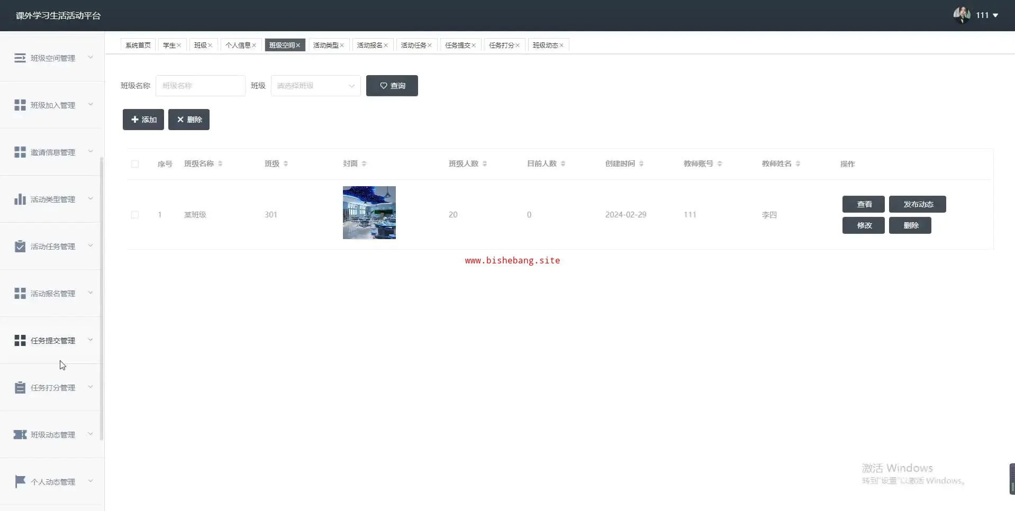Viewport: 1015px width, 511px height.
Task: Click the 活动类型管理 bar chart icon
Action: click(x=20, y=199)
